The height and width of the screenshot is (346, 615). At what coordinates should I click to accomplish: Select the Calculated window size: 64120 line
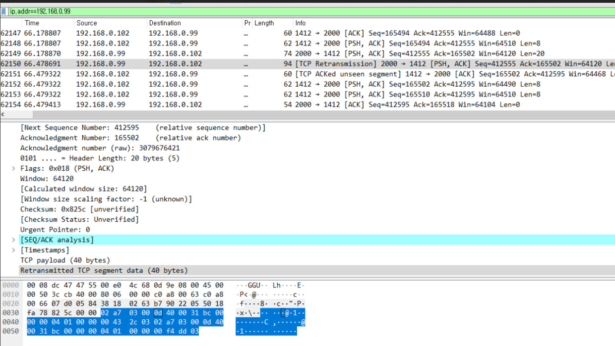83,189
